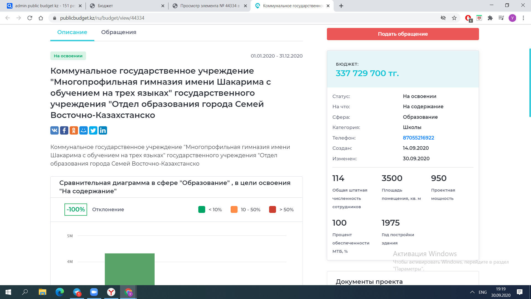Switch to Бюджет browser tab
The image size is (531, 299).
pyautogui.click(x=124, y=6)
